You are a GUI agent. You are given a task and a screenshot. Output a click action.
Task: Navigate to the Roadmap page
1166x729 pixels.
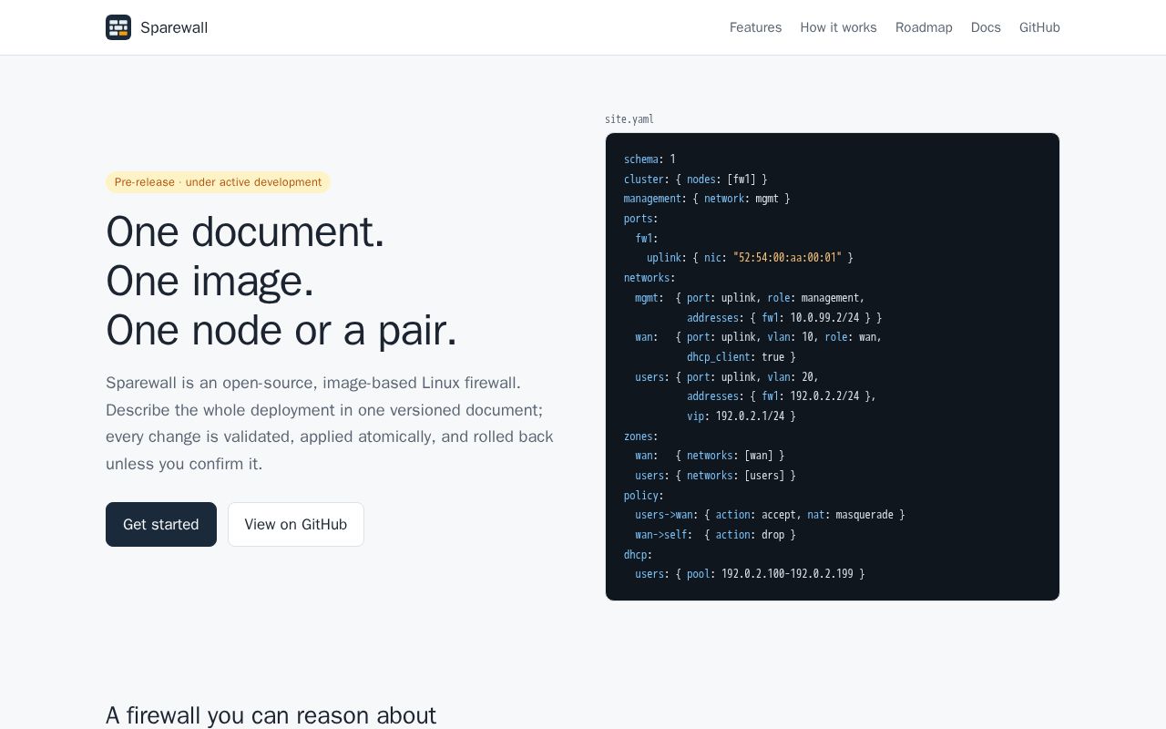point(924,27)
